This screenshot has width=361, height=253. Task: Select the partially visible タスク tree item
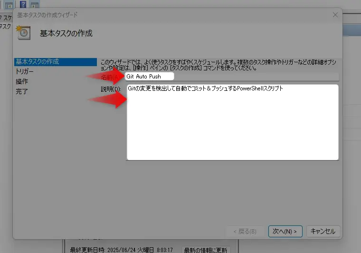5,27
